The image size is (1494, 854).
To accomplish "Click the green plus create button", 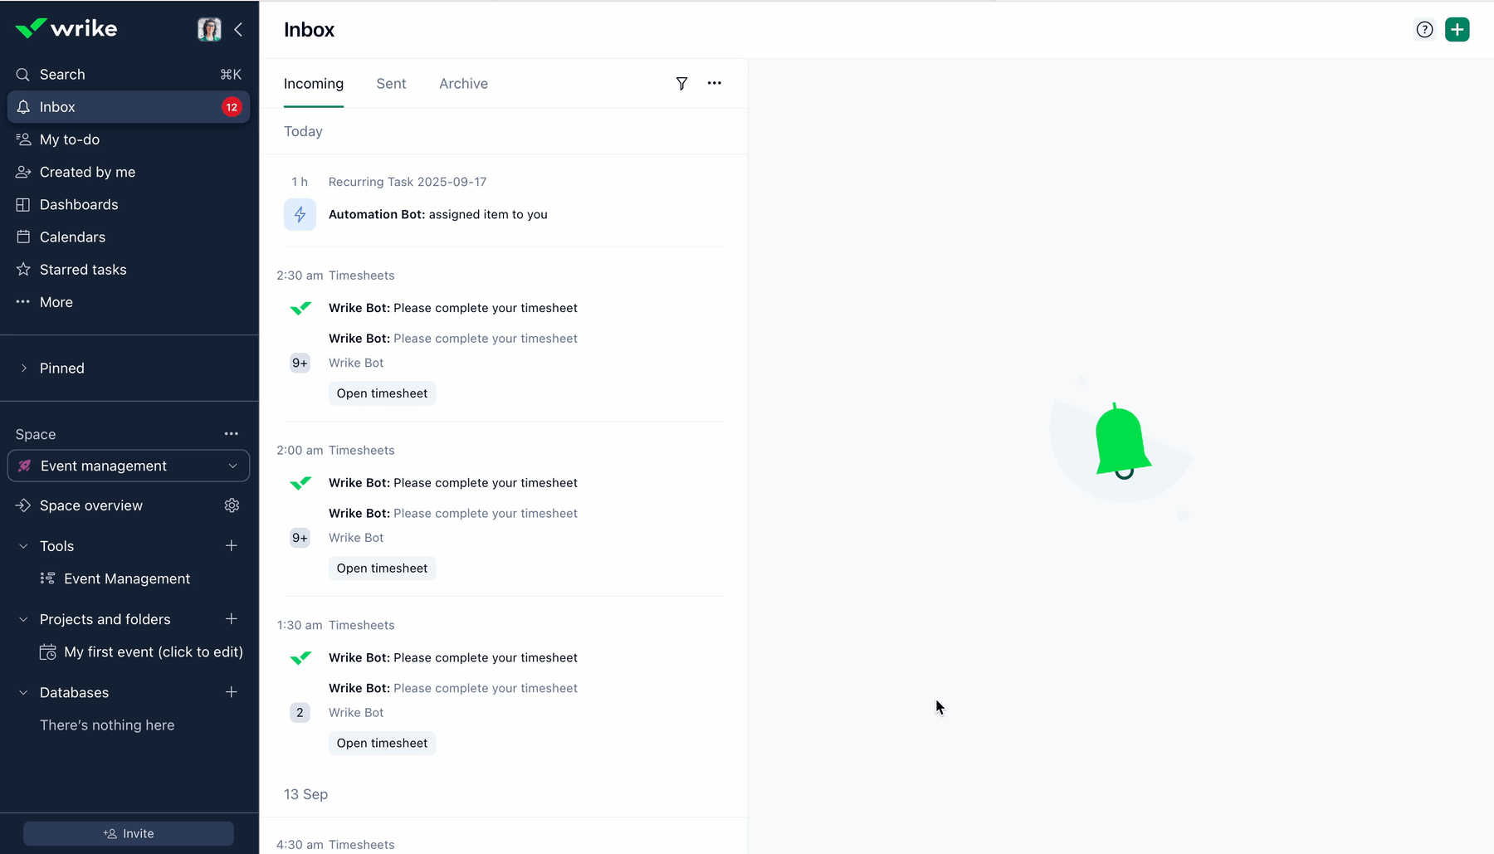I will click(x=1457, y=29).
